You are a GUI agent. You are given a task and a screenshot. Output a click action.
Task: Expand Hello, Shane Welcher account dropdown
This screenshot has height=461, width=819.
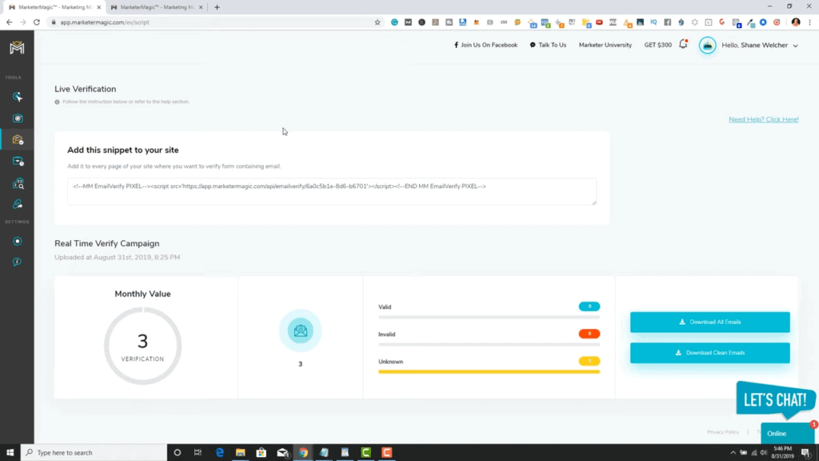pos(760,46)
